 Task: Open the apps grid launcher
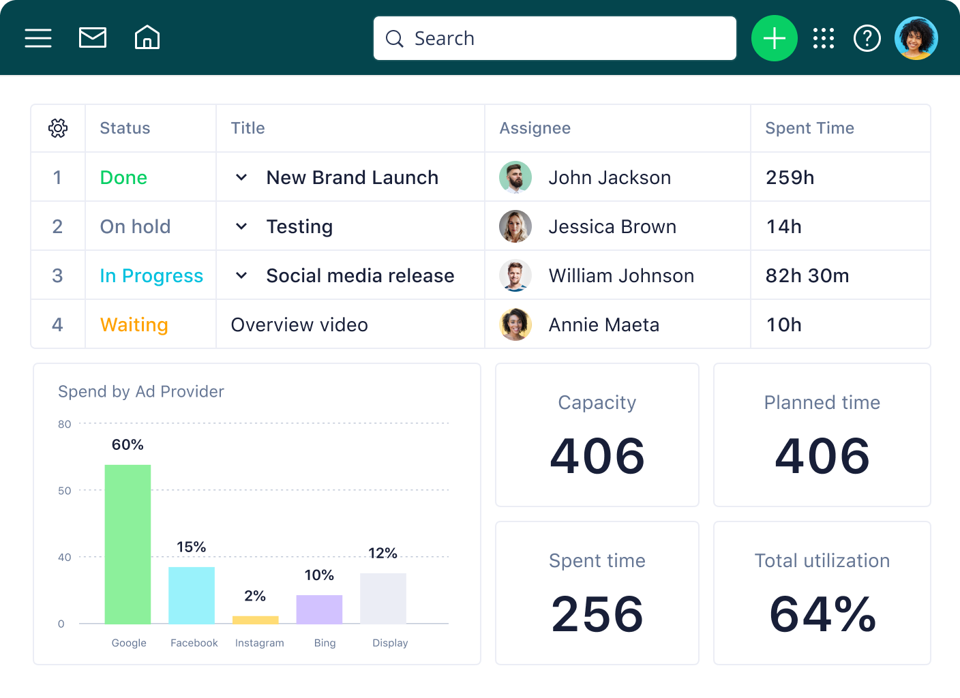[824, 38]
